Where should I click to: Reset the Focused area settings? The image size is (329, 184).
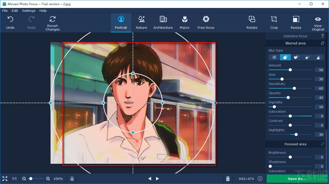click(x=323, y=144)
